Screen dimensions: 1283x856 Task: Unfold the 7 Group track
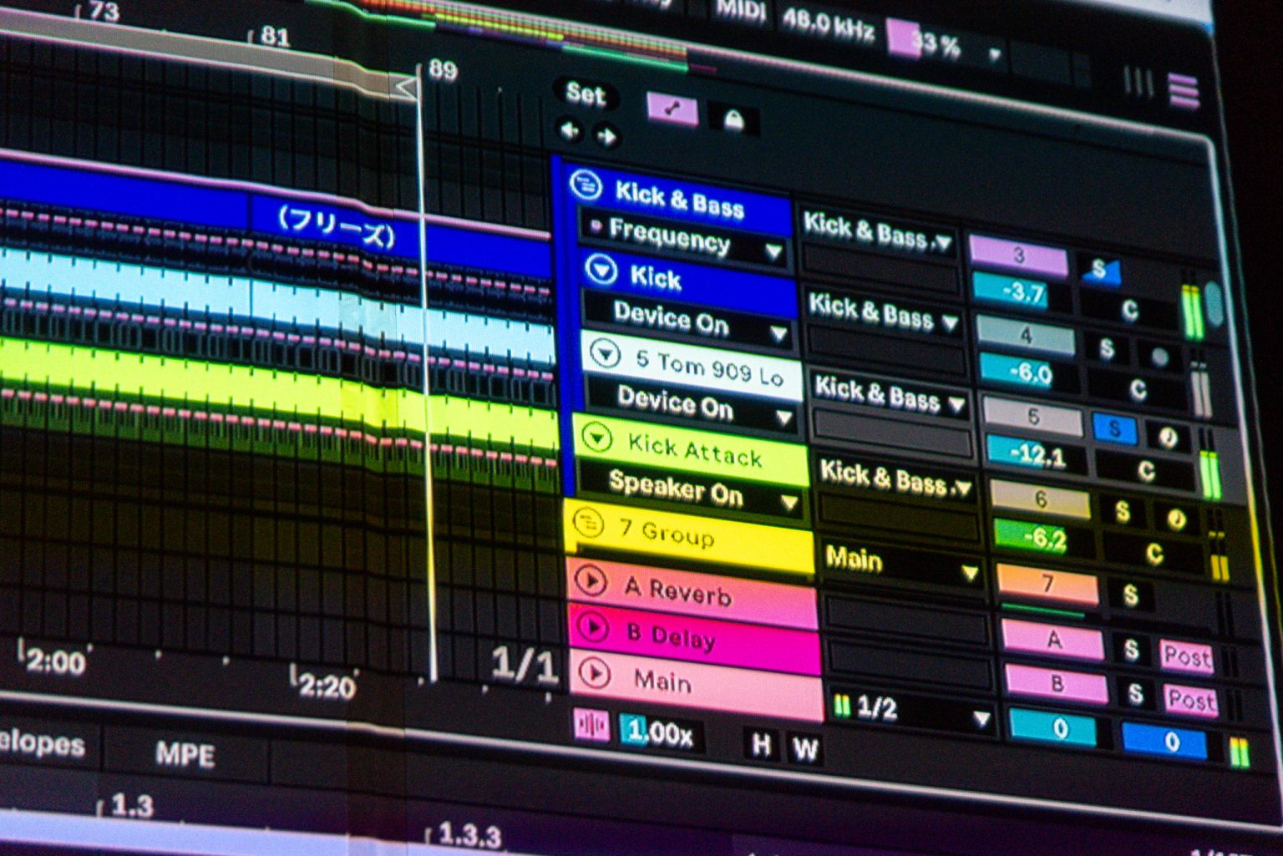[589, 524]
